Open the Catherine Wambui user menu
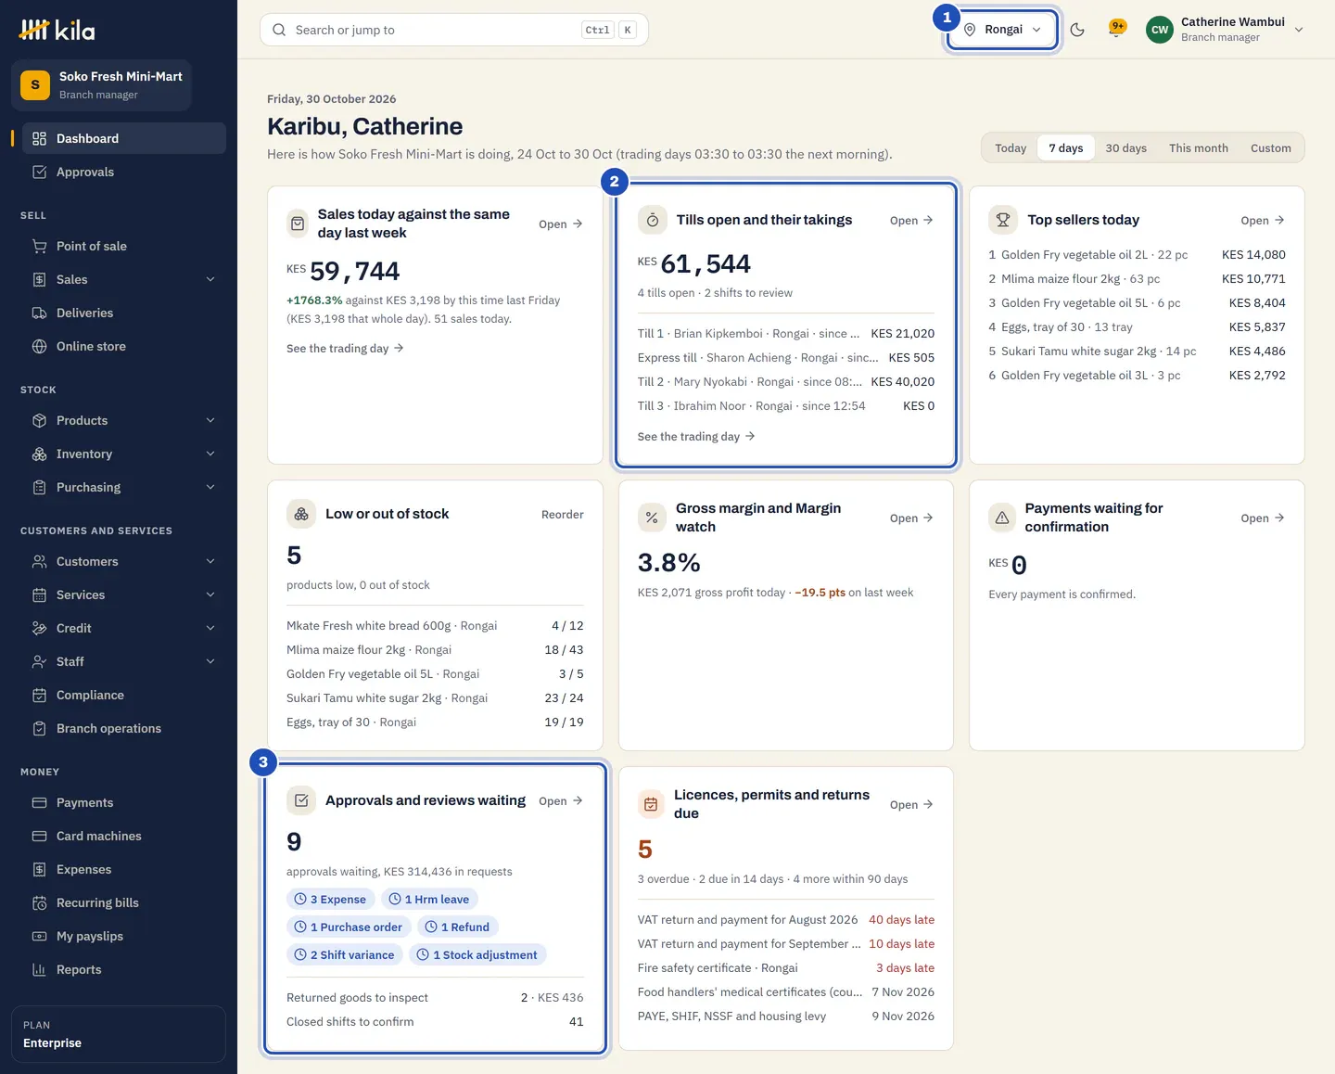Viewport: 1335px width, 1074px height. coord(1226,30)
